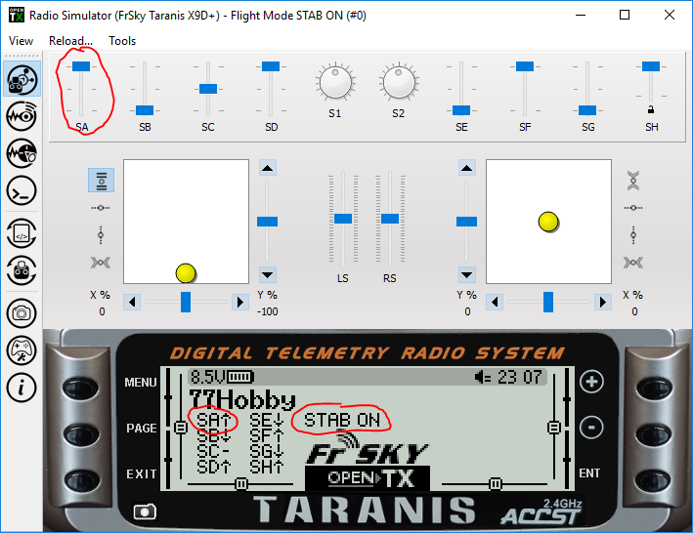Image resolution: width=693 pixels, height=533 pixels.
Task: Click the SD switch slider handle
Action: coord(271,66)
